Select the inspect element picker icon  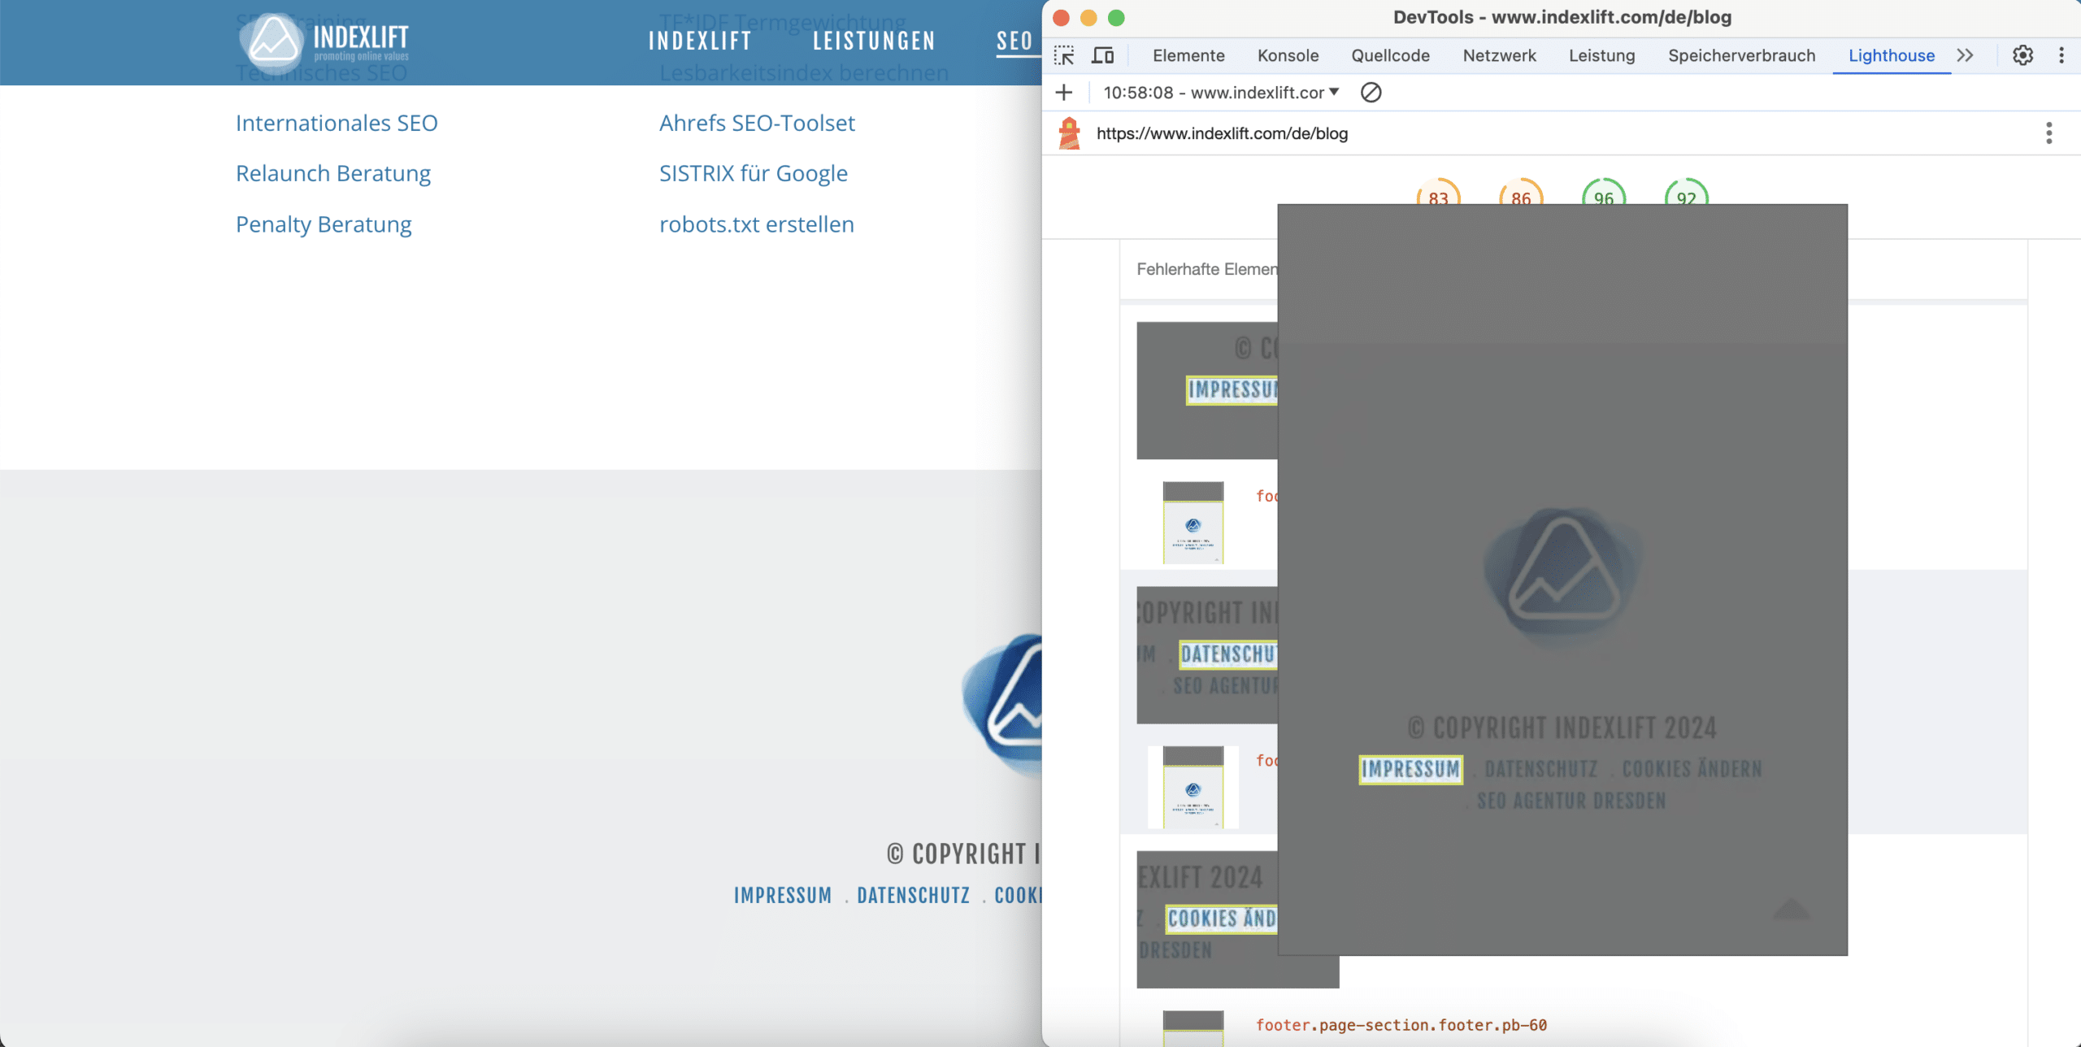click(x=1064, y=55)
